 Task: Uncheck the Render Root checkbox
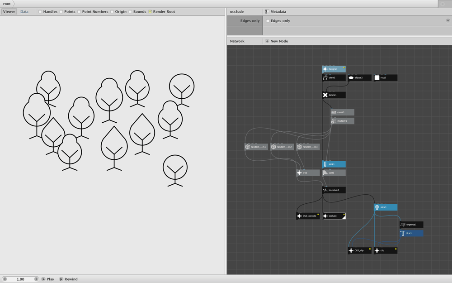tap(150, 12)
